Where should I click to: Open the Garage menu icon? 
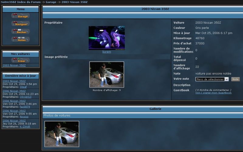(x=20, y=16)
